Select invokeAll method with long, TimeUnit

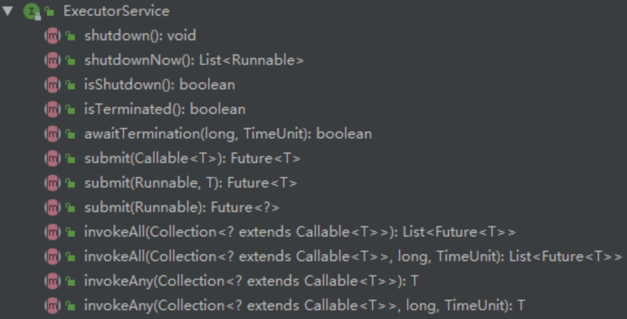(x=353, y=256)
